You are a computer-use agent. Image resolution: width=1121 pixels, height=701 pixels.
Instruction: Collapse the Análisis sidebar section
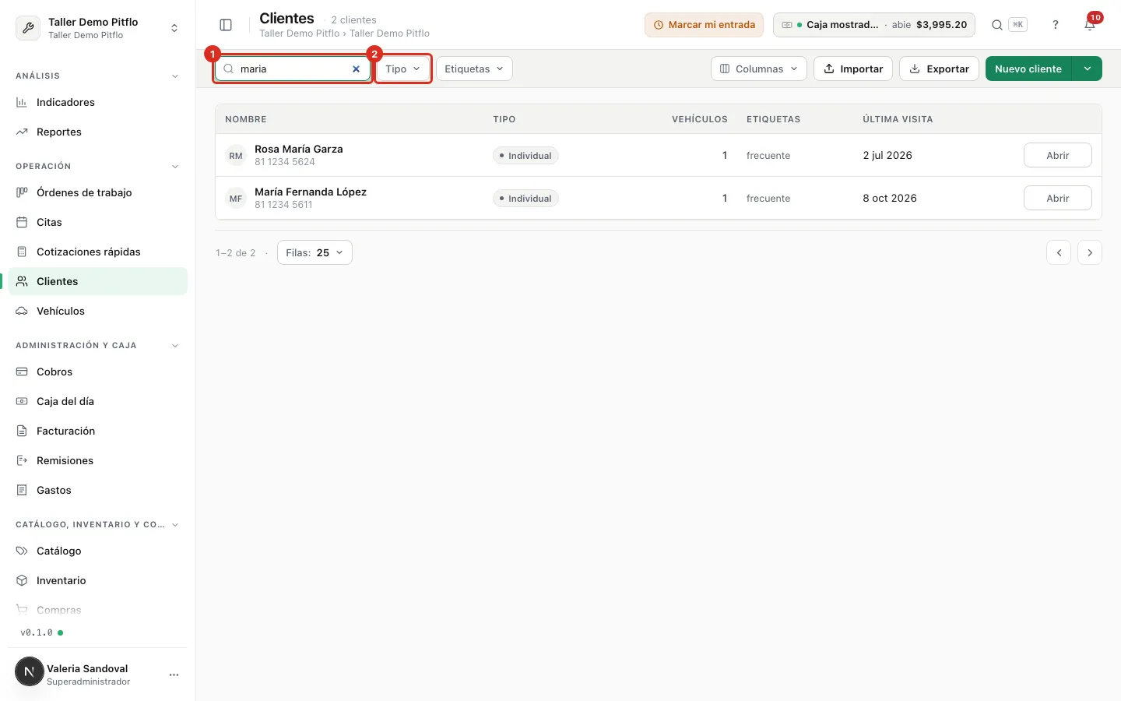pos(175,76)
